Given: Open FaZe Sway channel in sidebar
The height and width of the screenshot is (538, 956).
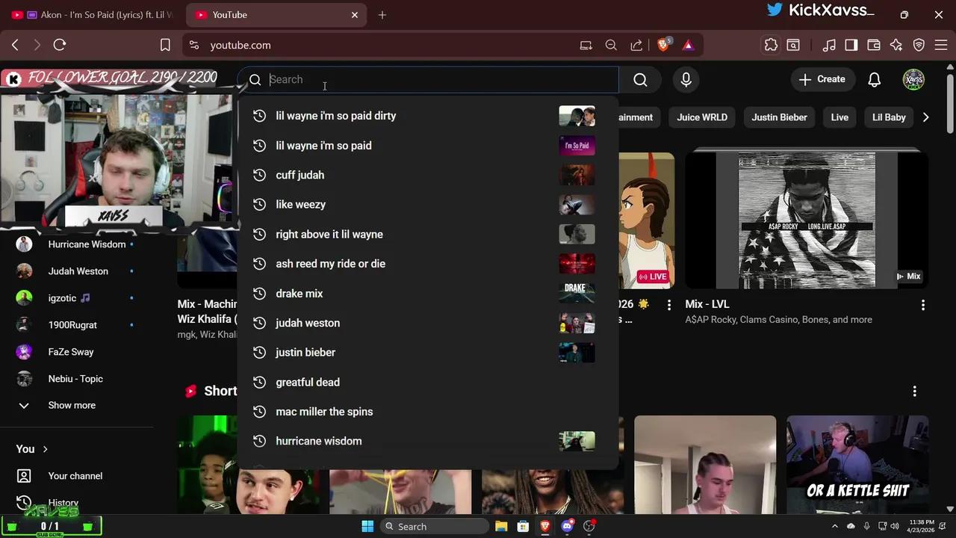Looking at the screenshot, I should pos(78,352).
